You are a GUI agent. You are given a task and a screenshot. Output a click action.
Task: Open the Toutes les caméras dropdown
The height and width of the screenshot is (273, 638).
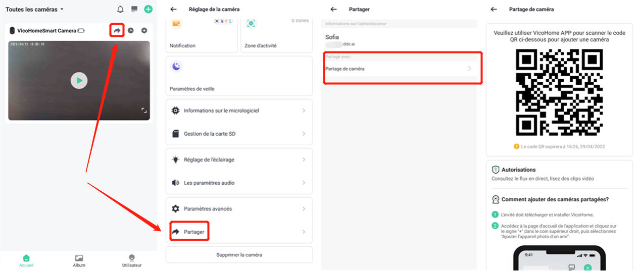[x=34, y=9]
